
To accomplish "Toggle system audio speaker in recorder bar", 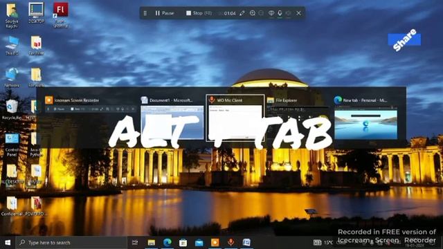I will 288,13.
